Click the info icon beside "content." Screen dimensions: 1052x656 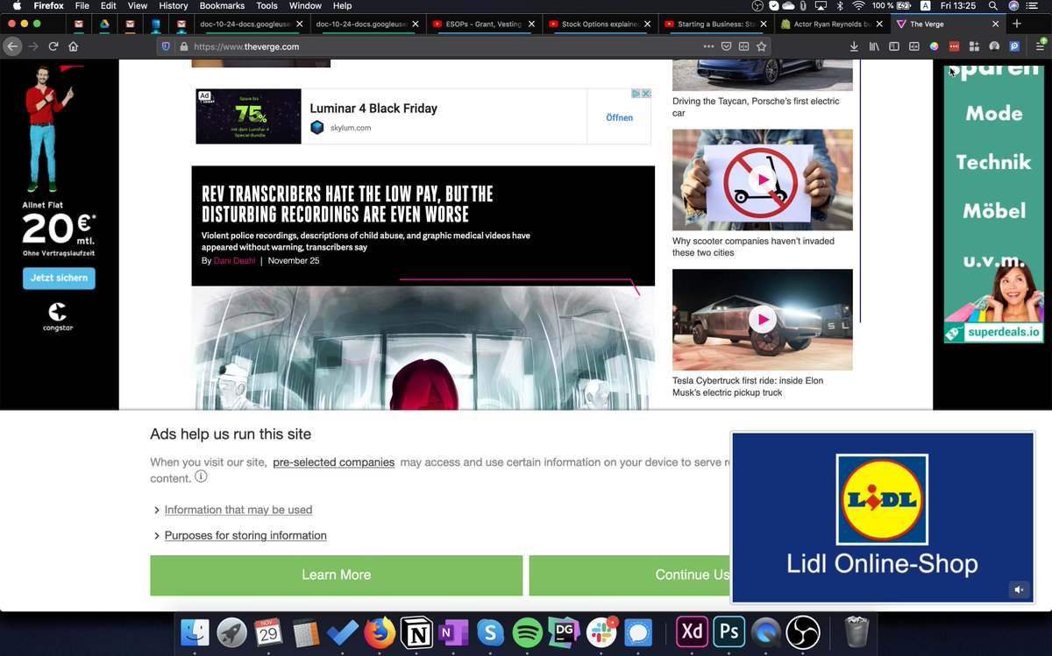tap(201, 477)
